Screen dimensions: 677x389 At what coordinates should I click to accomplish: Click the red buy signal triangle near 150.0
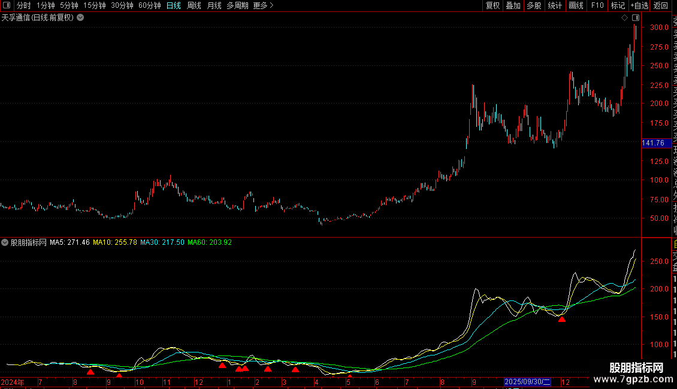[562, 320]
